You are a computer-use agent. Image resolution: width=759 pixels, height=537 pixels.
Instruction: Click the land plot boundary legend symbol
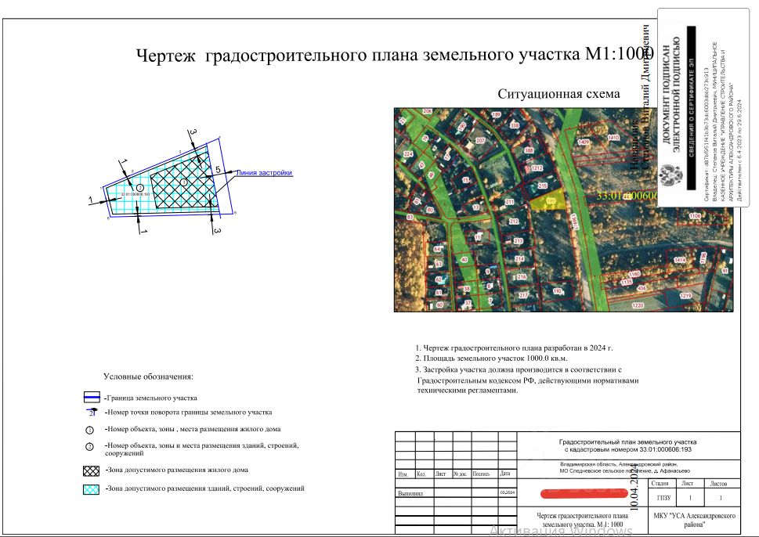coord(92,398)
